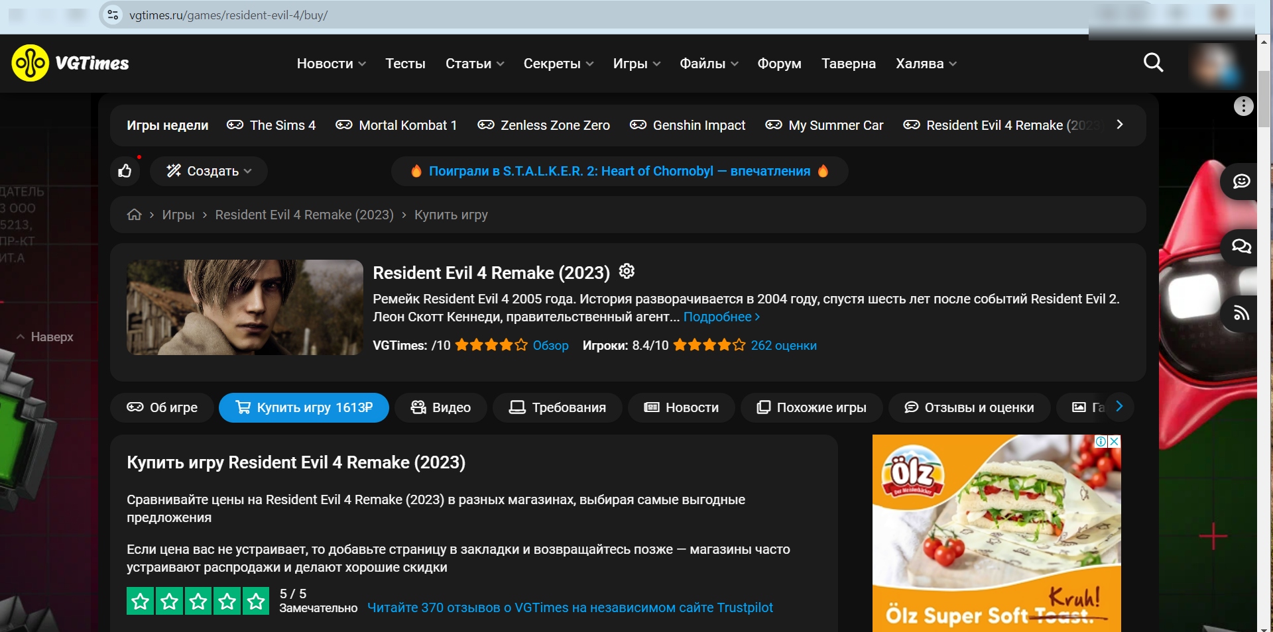This screenshot has width=1273, height=632.
Task: Click the players' star rating
Action: pyautogui.click(x=709, y=345)
